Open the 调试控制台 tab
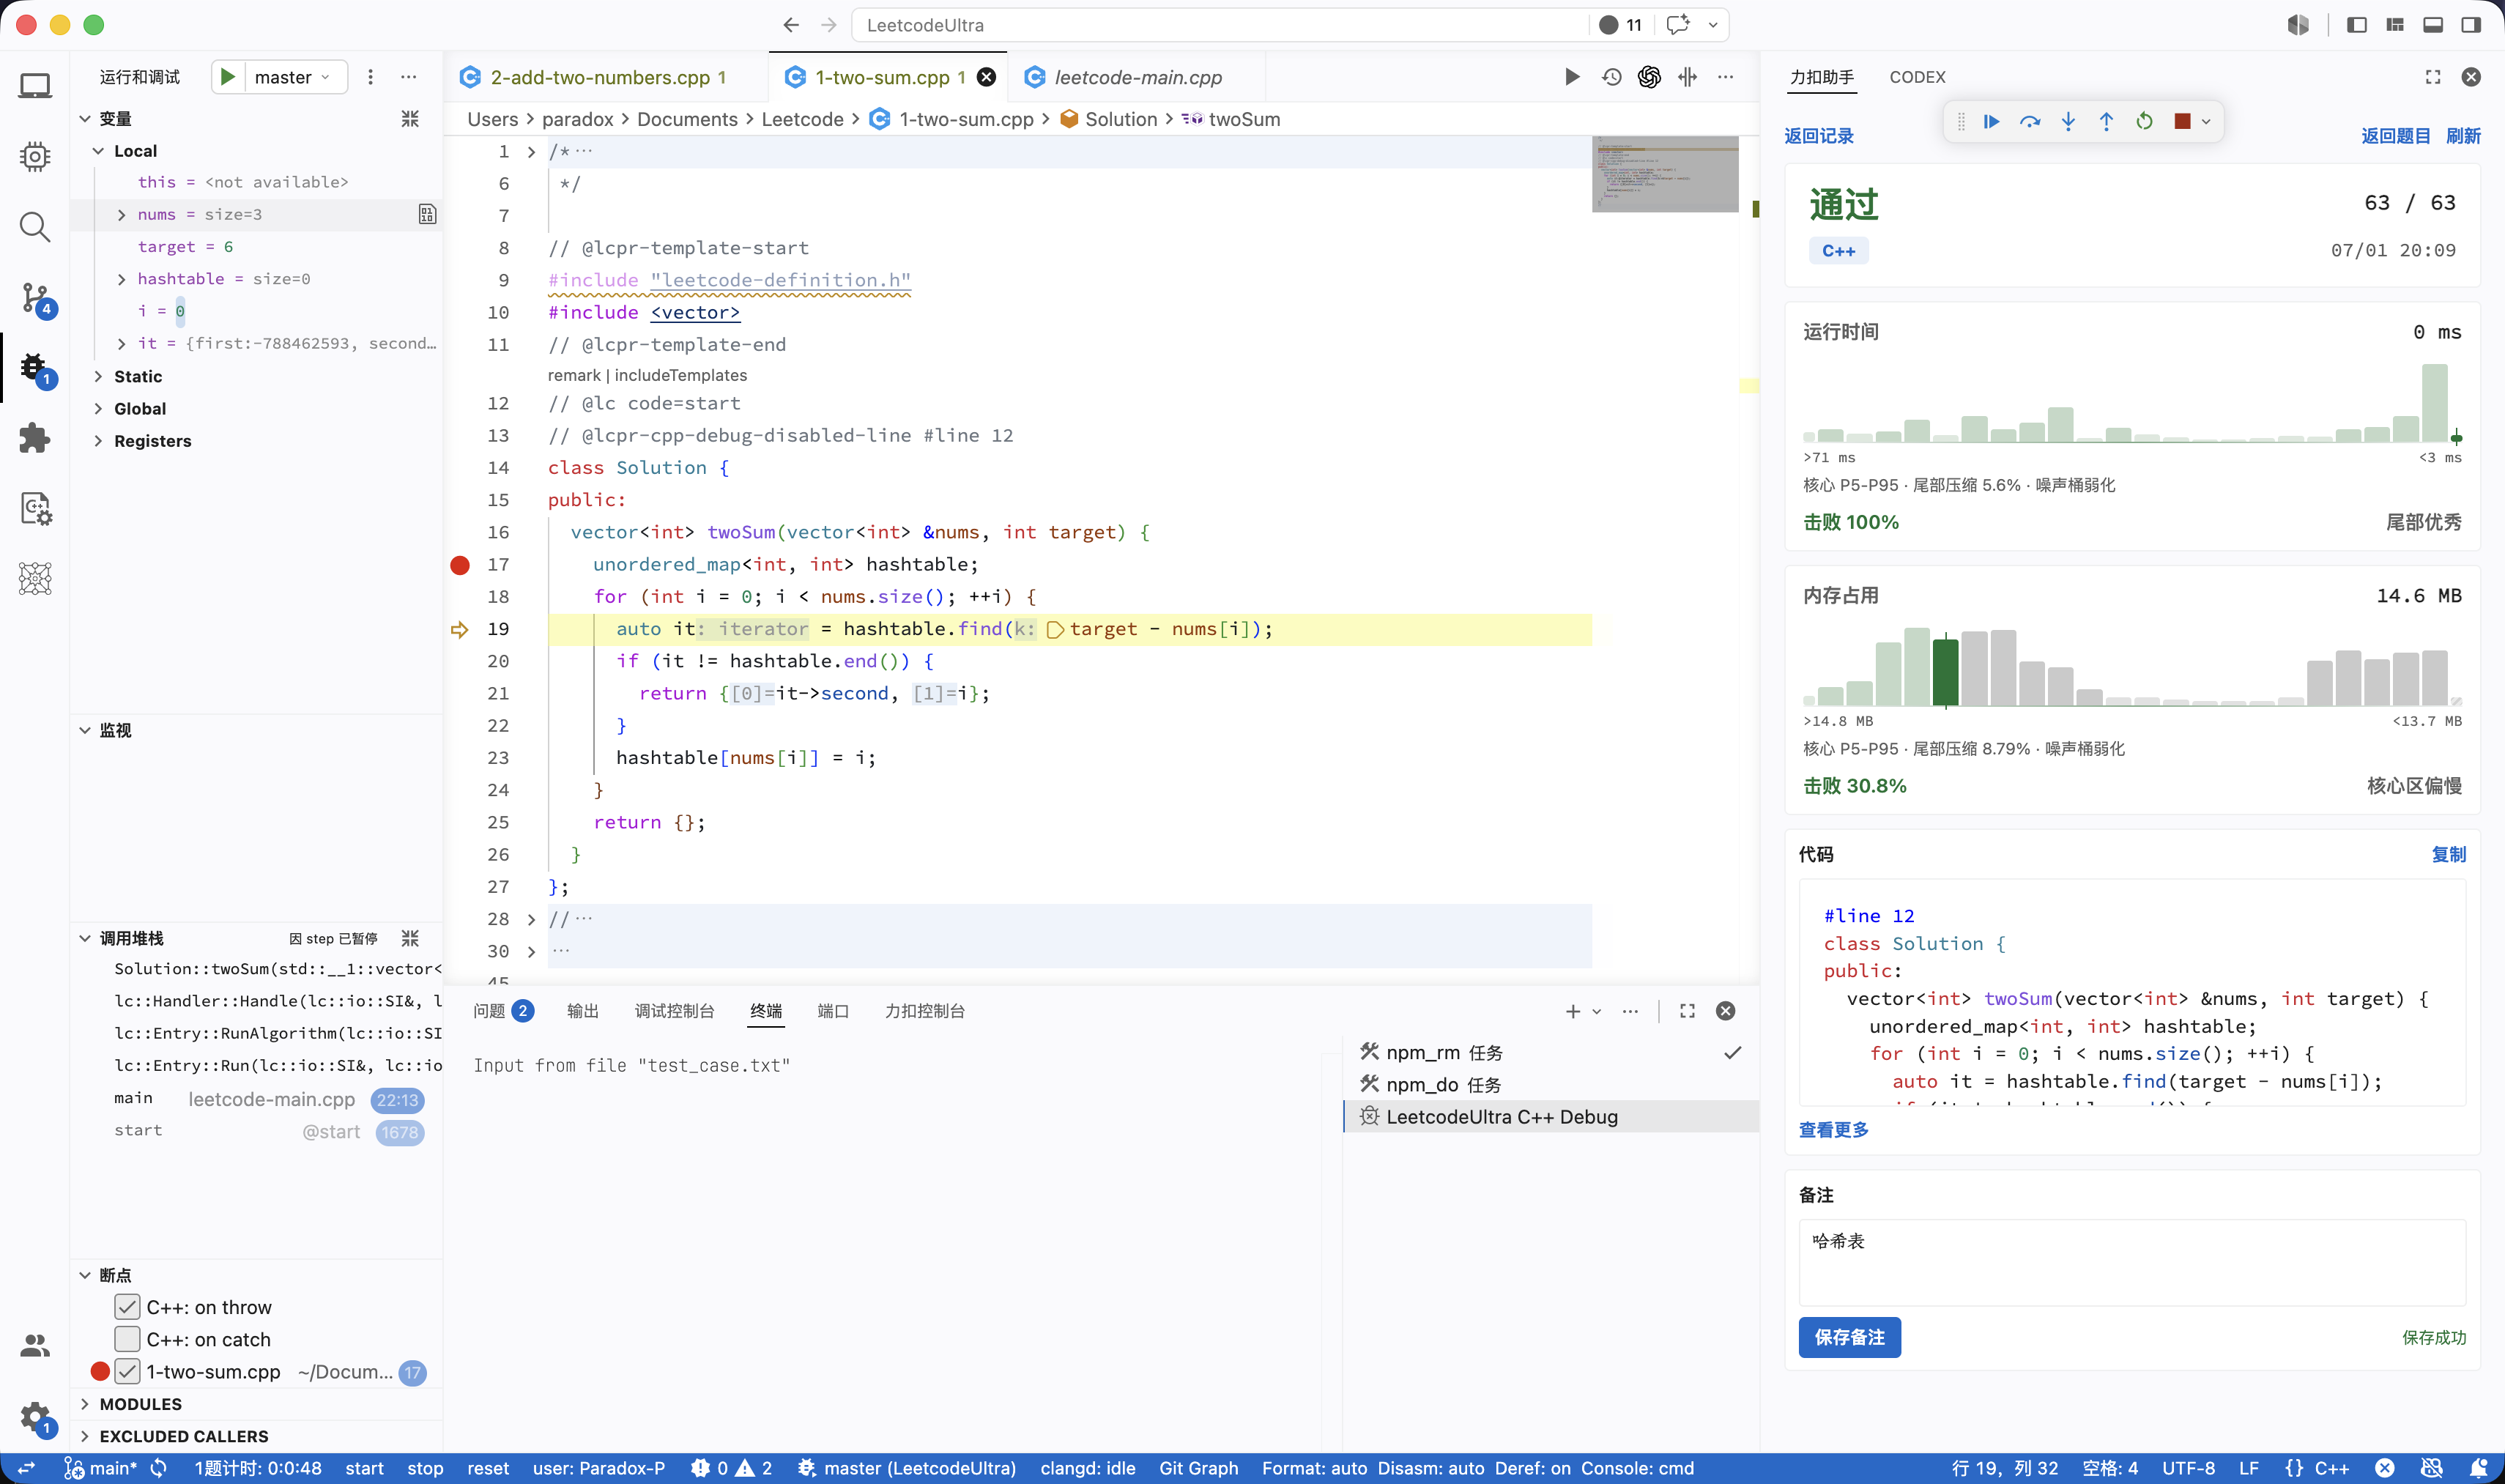2505x1484 pixels. (674, 1011)
